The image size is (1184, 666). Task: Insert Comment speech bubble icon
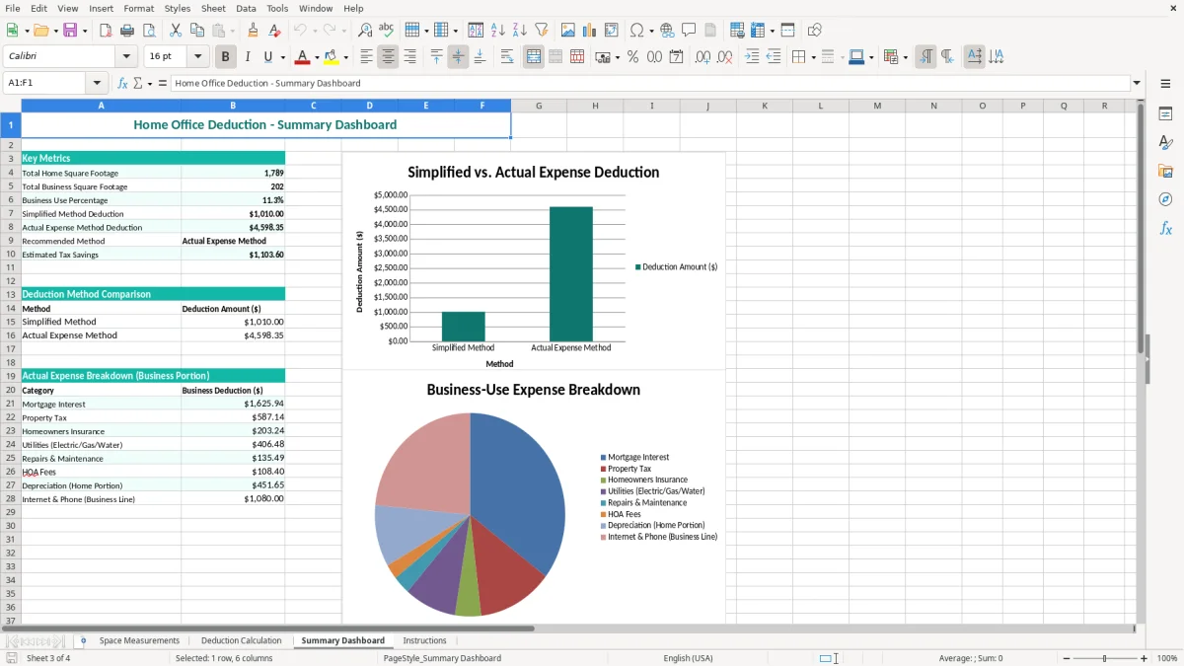point(689,31)
